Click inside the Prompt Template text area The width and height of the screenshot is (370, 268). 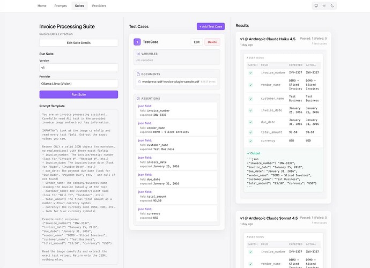point(78,187)
